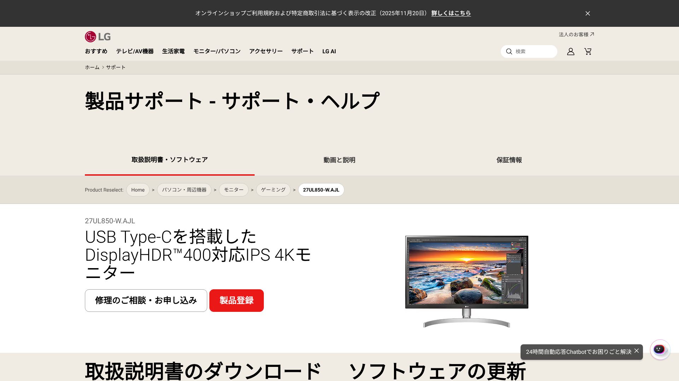Dismiss the 24時間自動応答Chatbot tooltip
This screenshot has width=679, height=381.
(637, 351)
